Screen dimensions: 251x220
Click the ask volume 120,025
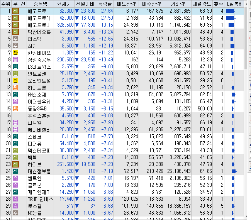click(130, 199)
